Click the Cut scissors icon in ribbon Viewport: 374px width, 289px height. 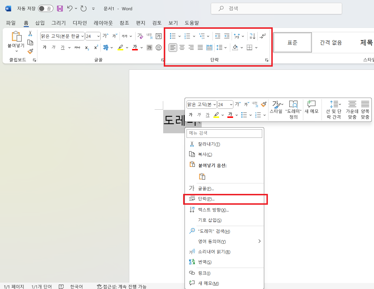coord(30,34)
